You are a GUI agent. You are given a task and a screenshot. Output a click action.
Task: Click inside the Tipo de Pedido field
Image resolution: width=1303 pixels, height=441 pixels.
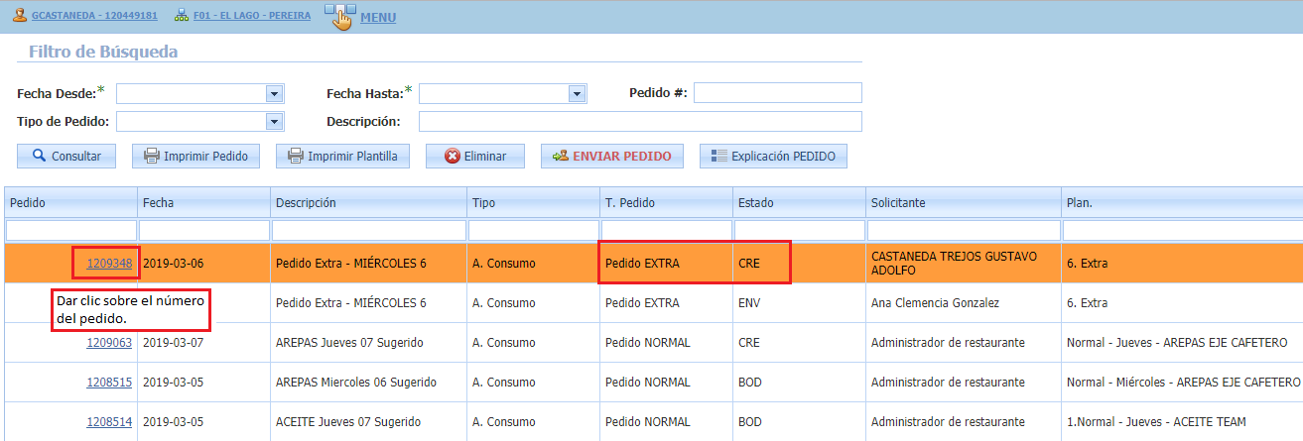[191, 121]
